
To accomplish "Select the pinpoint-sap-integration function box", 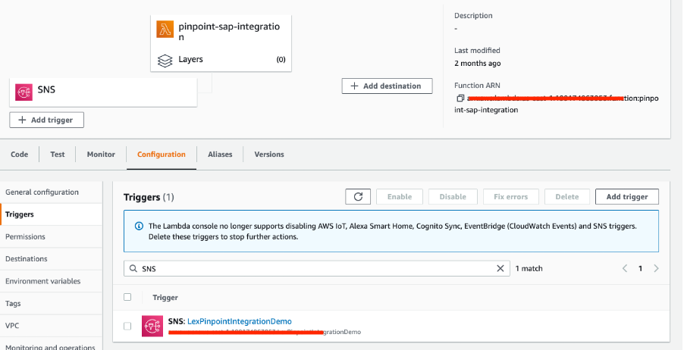I will click(221, 43).
